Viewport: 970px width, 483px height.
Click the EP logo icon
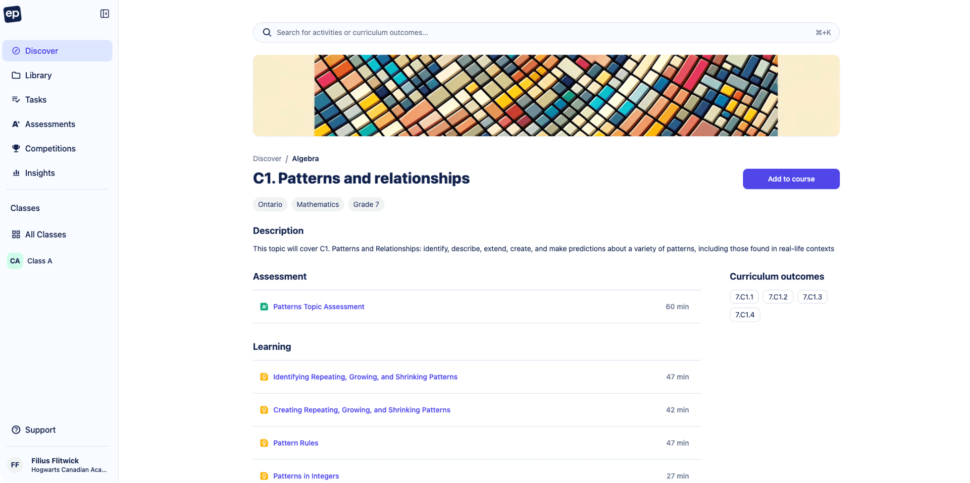click(13, 14)
